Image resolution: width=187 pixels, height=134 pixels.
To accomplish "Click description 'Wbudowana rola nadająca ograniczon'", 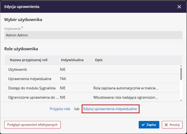I will [125, 98].
